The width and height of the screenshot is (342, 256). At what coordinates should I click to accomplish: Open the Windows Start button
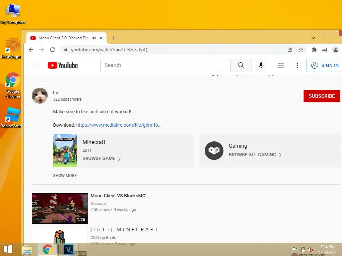point(8,249)
